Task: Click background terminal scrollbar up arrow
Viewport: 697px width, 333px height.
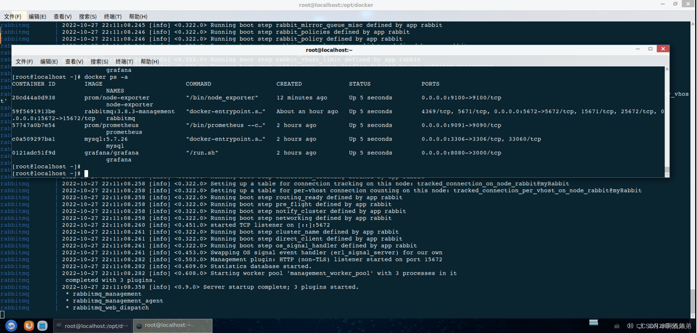Action: pos(693,24)
